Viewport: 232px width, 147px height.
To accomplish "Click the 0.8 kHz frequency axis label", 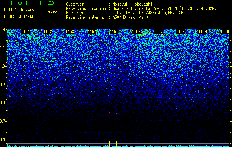I will pos(3,103).
